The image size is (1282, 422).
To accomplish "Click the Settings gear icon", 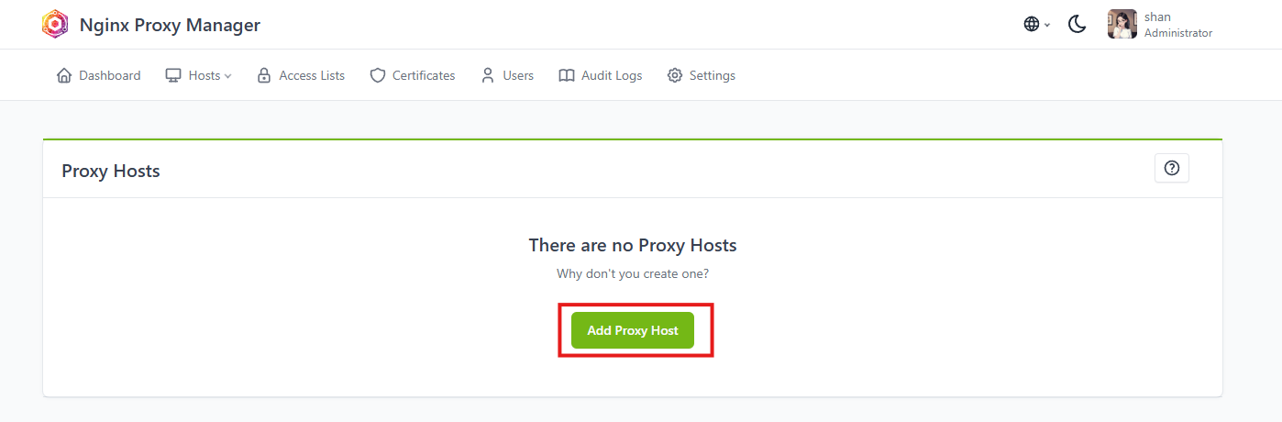I will click(x=675, y=75).
